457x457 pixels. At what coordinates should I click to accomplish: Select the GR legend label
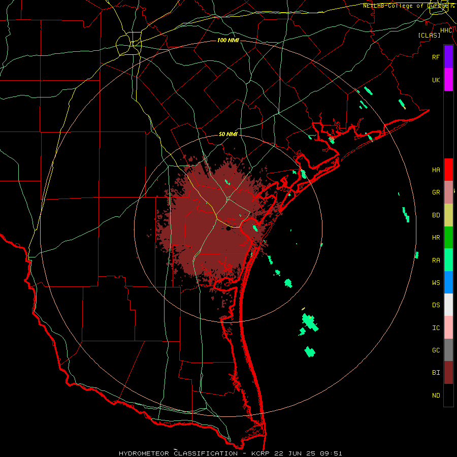tap(436, 192)
